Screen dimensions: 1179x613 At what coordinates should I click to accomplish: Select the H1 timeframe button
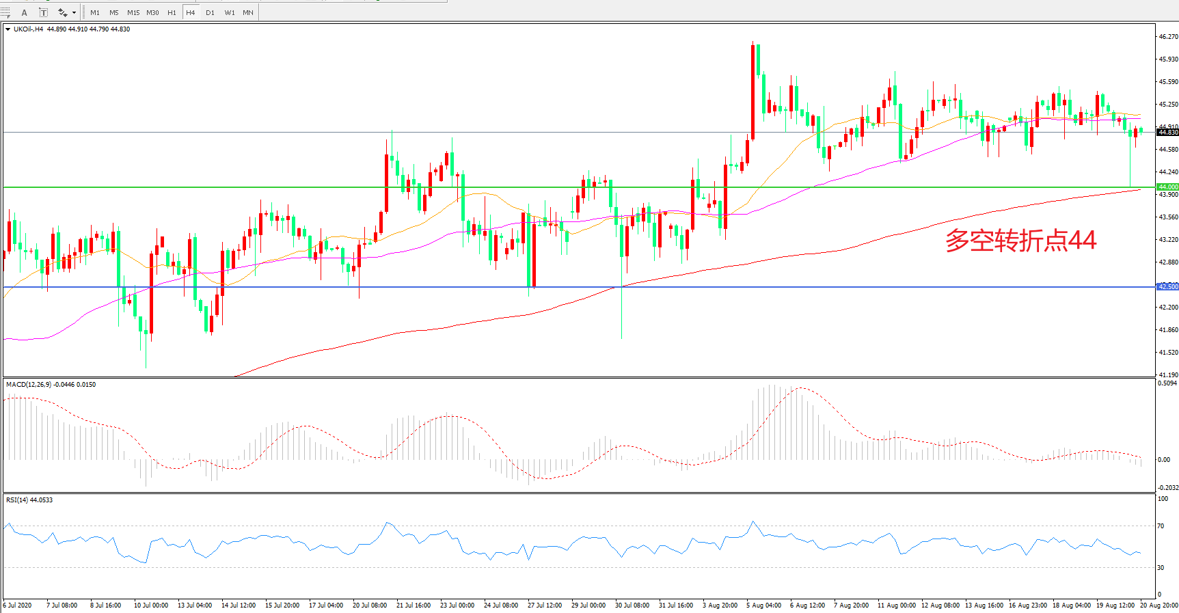point(172,12)
